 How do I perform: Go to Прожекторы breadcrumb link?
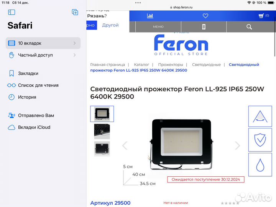point(170,65)
